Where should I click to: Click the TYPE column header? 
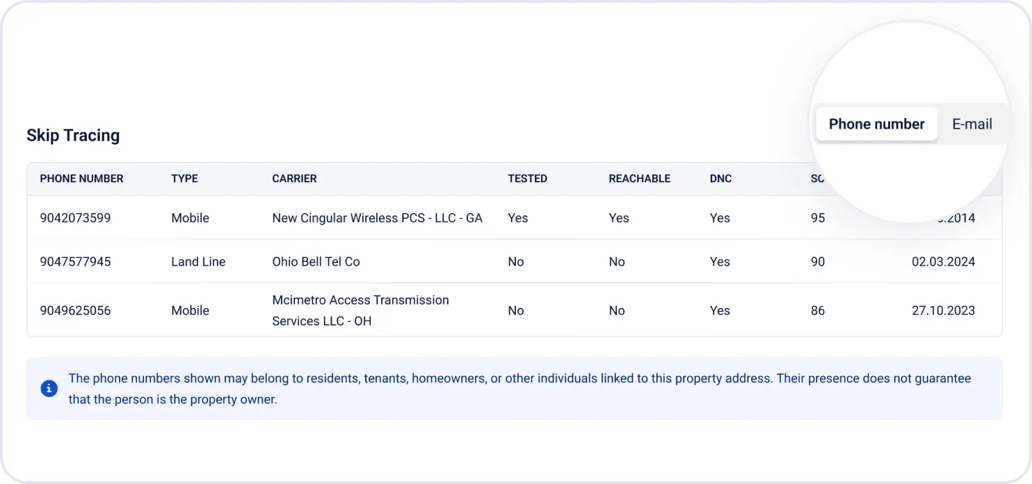(x=184, y=179)
